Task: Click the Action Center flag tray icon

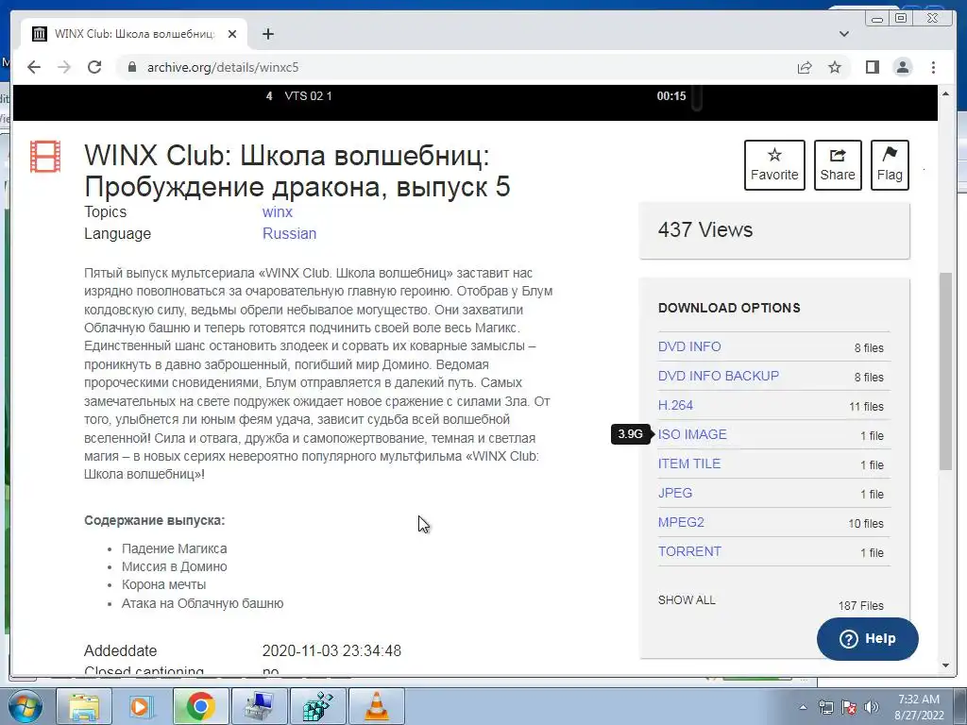Action: [849, 707]
